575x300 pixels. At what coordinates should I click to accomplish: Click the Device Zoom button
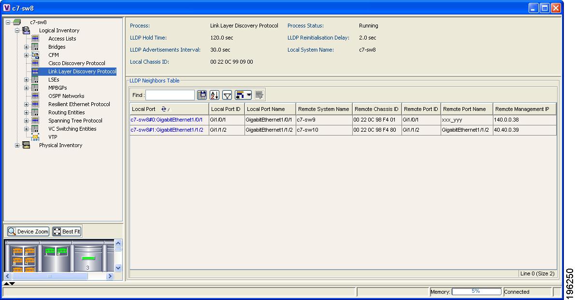(x=28, y=232)
